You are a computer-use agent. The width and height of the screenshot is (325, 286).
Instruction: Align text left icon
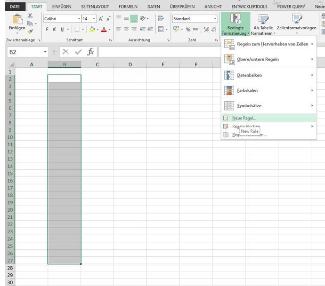click(x=119, y=29)
